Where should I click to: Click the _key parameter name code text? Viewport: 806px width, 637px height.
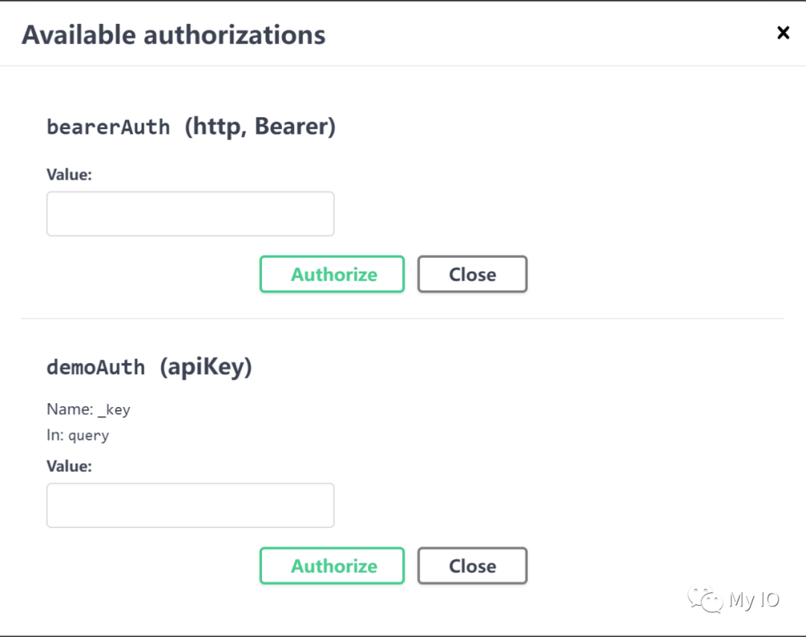(114, 410)
